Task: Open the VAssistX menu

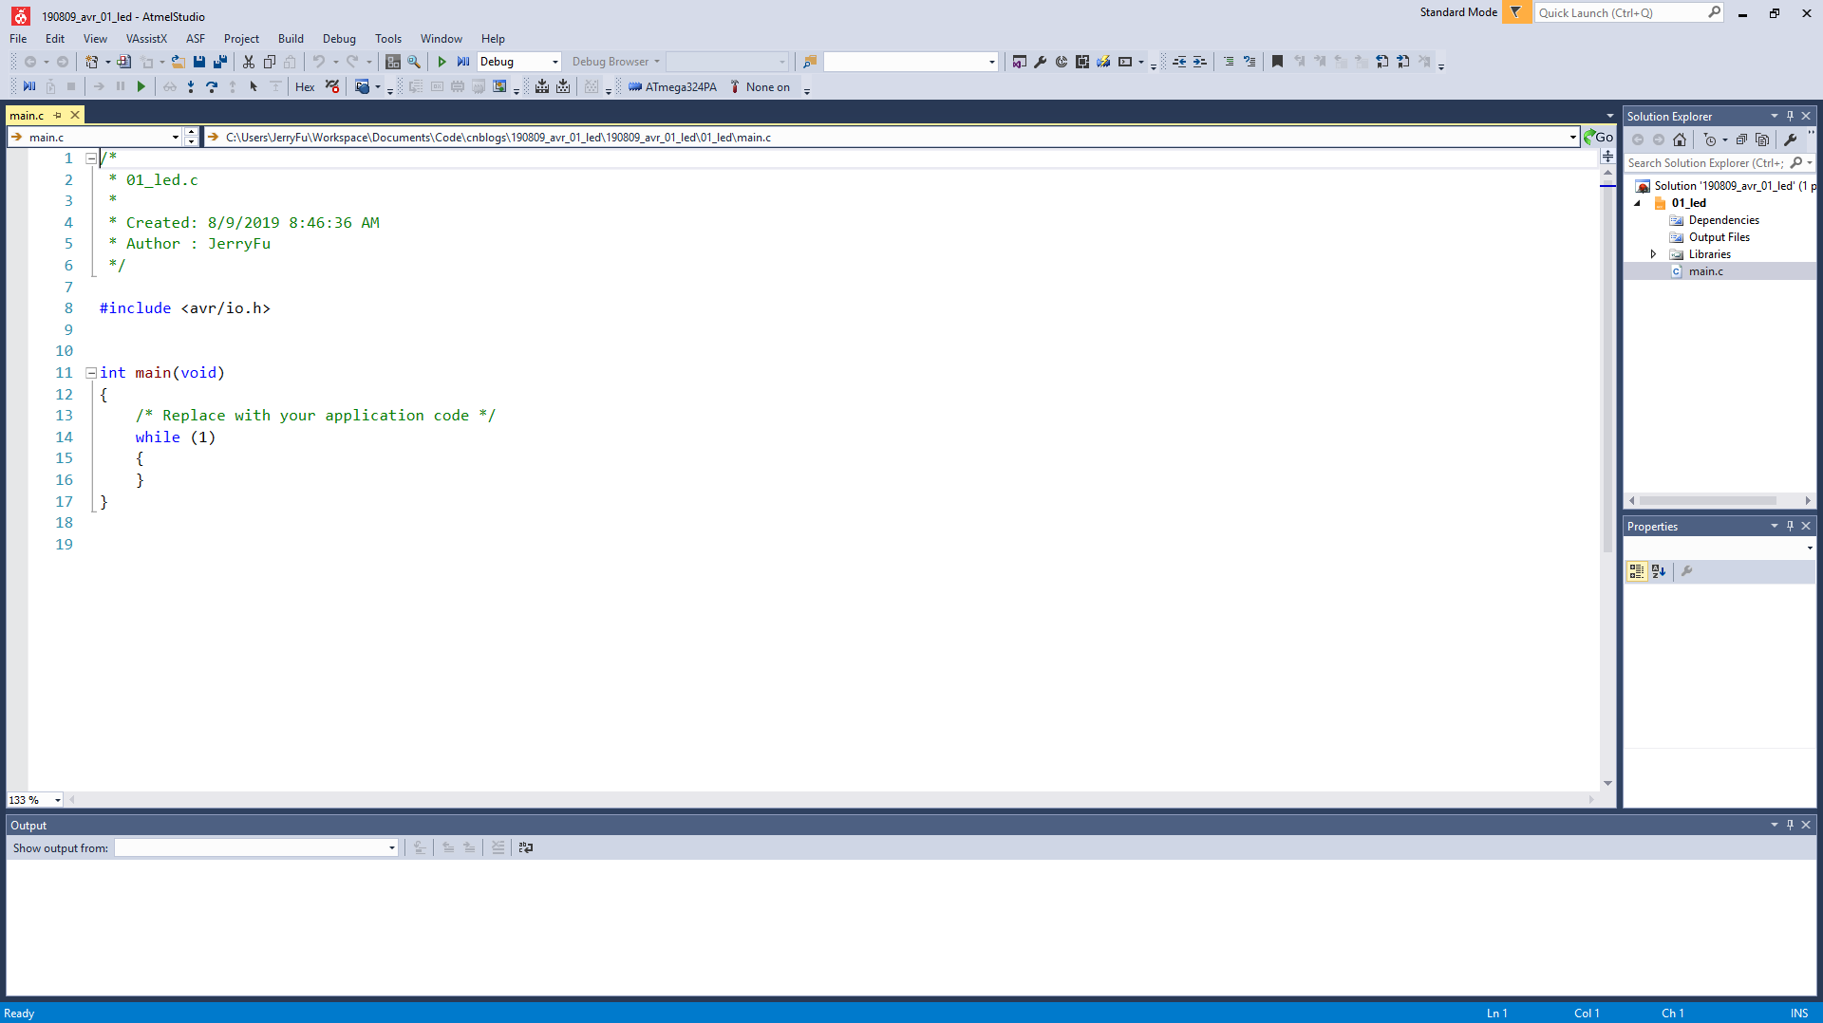Action: [x=146, y=39]
